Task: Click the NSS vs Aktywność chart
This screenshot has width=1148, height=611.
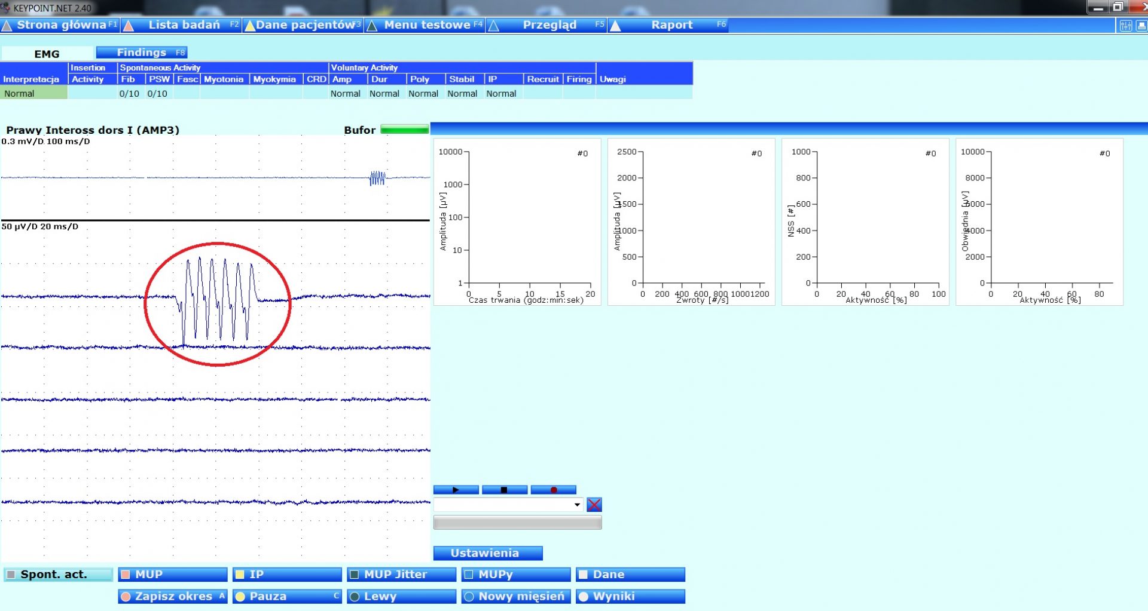Action: click(x=865, y=222)
